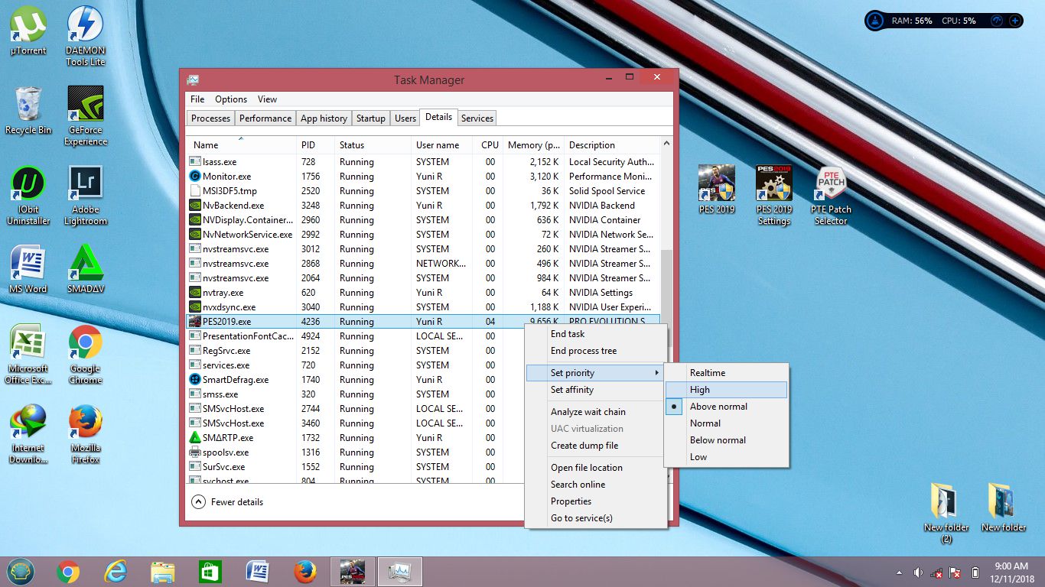The height and width of the screenshot is (587, 1045).
Task: Click the volume speaker icon in system tray
Action: [x=918, y=572]
